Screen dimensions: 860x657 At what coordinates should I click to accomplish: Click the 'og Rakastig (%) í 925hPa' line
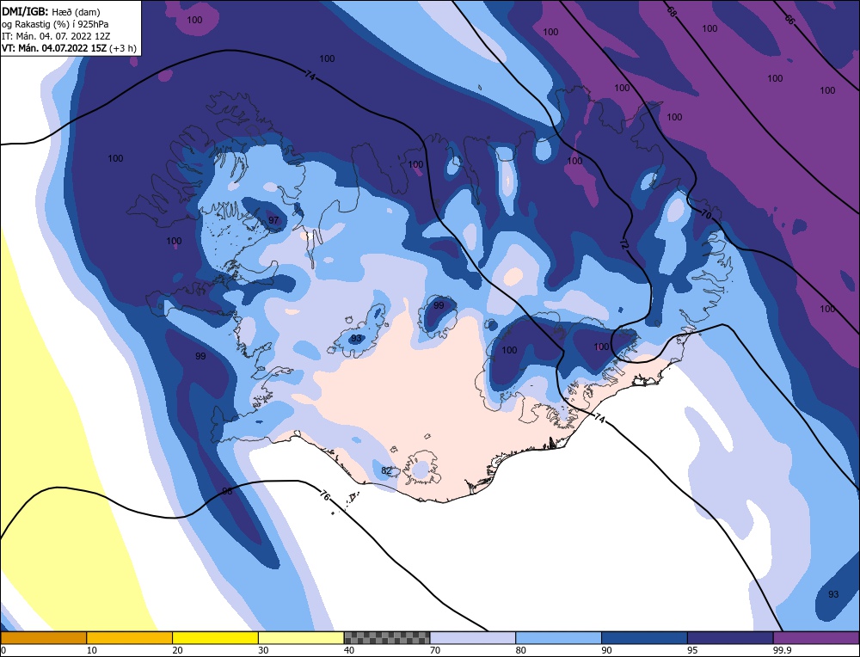(x=55, y=24)
